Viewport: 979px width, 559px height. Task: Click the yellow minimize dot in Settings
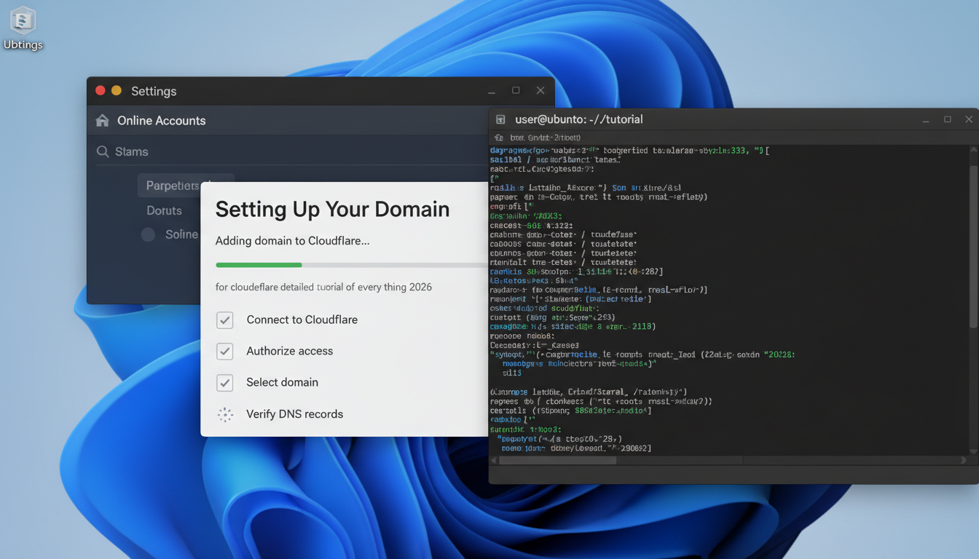(117, 91)
